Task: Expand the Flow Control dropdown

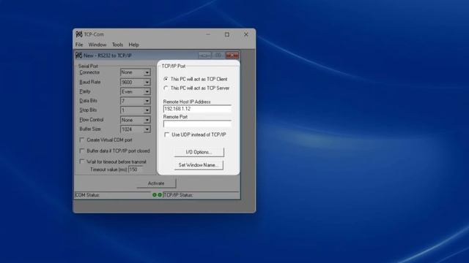Action: 147,120
